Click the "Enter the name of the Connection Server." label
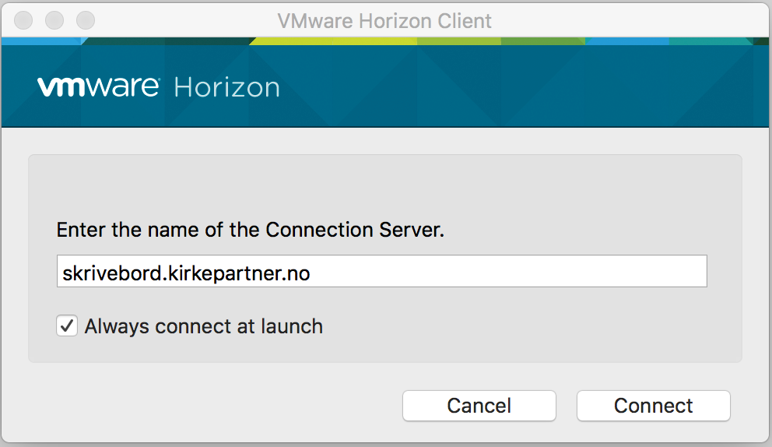The height and width of the screenshot is (447, 772). point(251,231)
